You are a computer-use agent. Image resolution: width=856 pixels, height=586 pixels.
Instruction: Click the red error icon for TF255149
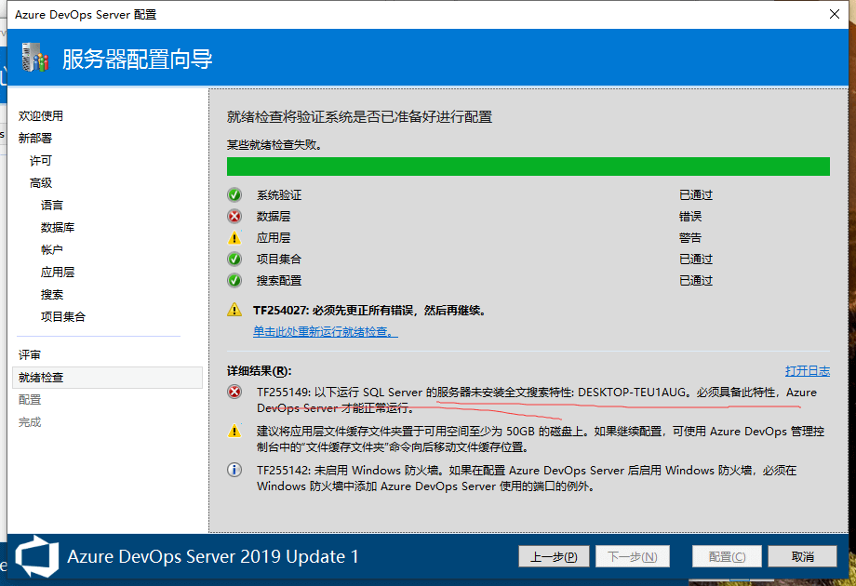coord(235,393)
